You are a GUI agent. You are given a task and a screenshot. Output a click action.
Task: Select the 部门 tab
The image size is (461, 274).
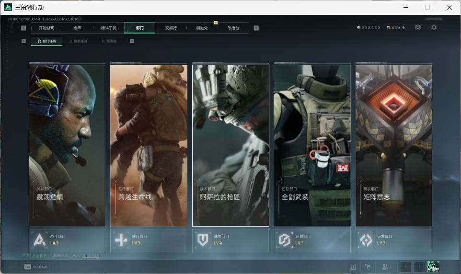139,28
